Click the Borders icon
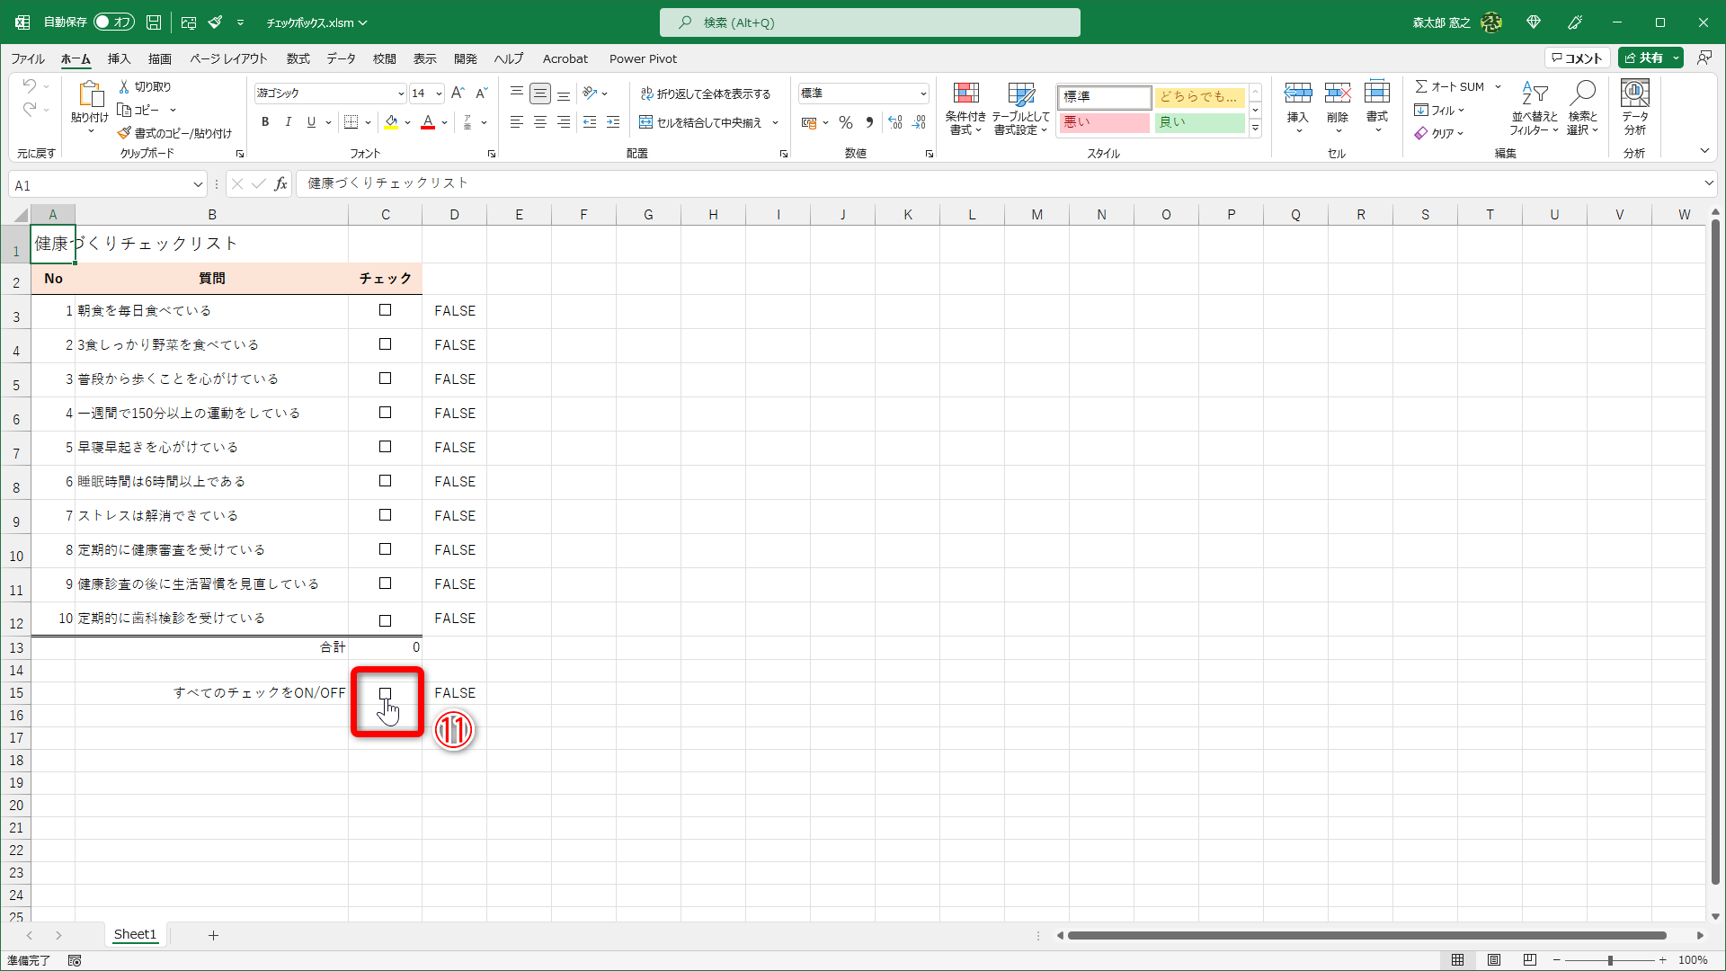1726x971 pixels. [351, 122]
